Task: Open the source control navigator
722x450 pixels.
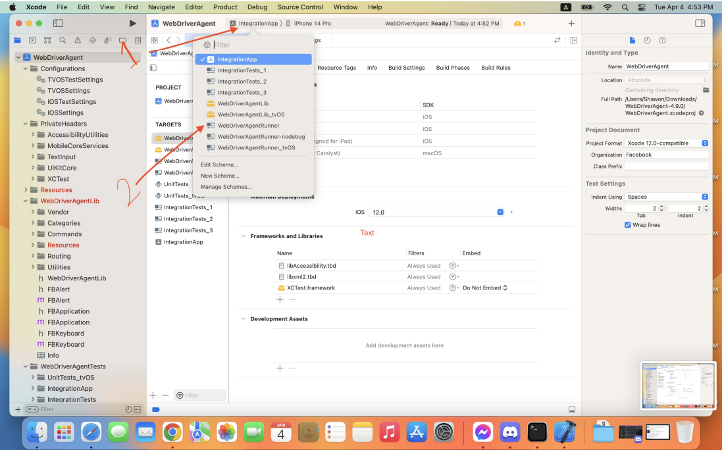Action: (x=32, y=41)
